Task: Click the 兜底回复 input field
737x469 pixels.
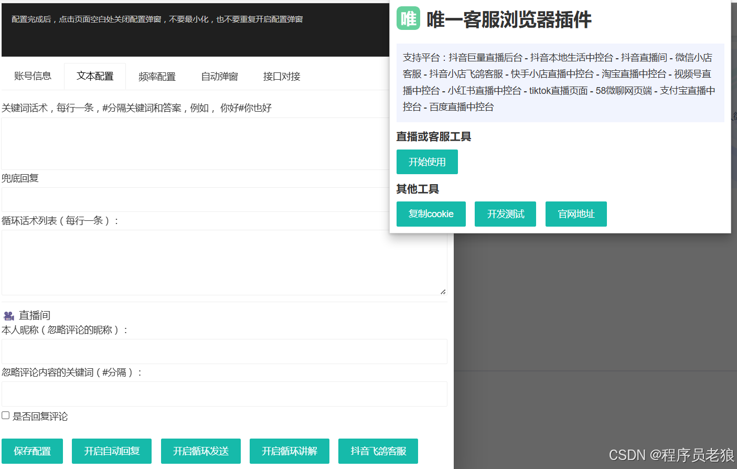Action: point(195,199)
